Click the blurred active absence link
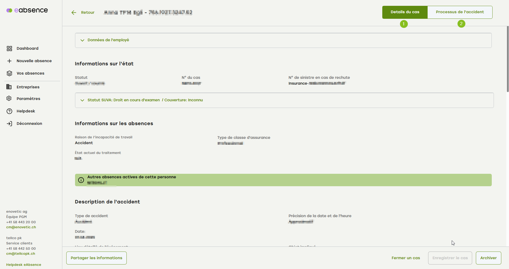509x269 pixels. pos(97,183)
